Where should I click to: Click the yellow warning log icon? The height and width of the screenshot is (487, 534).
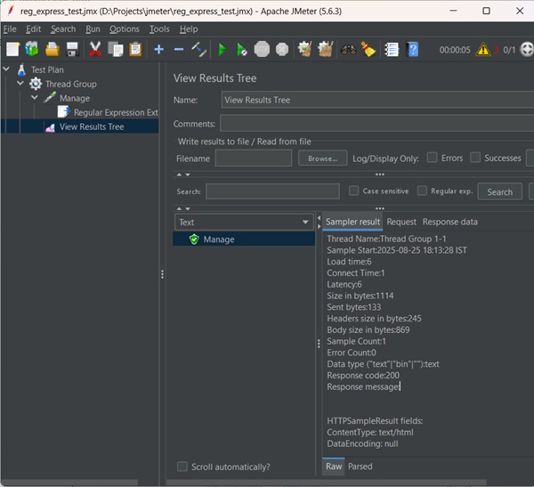coord(483,50)
